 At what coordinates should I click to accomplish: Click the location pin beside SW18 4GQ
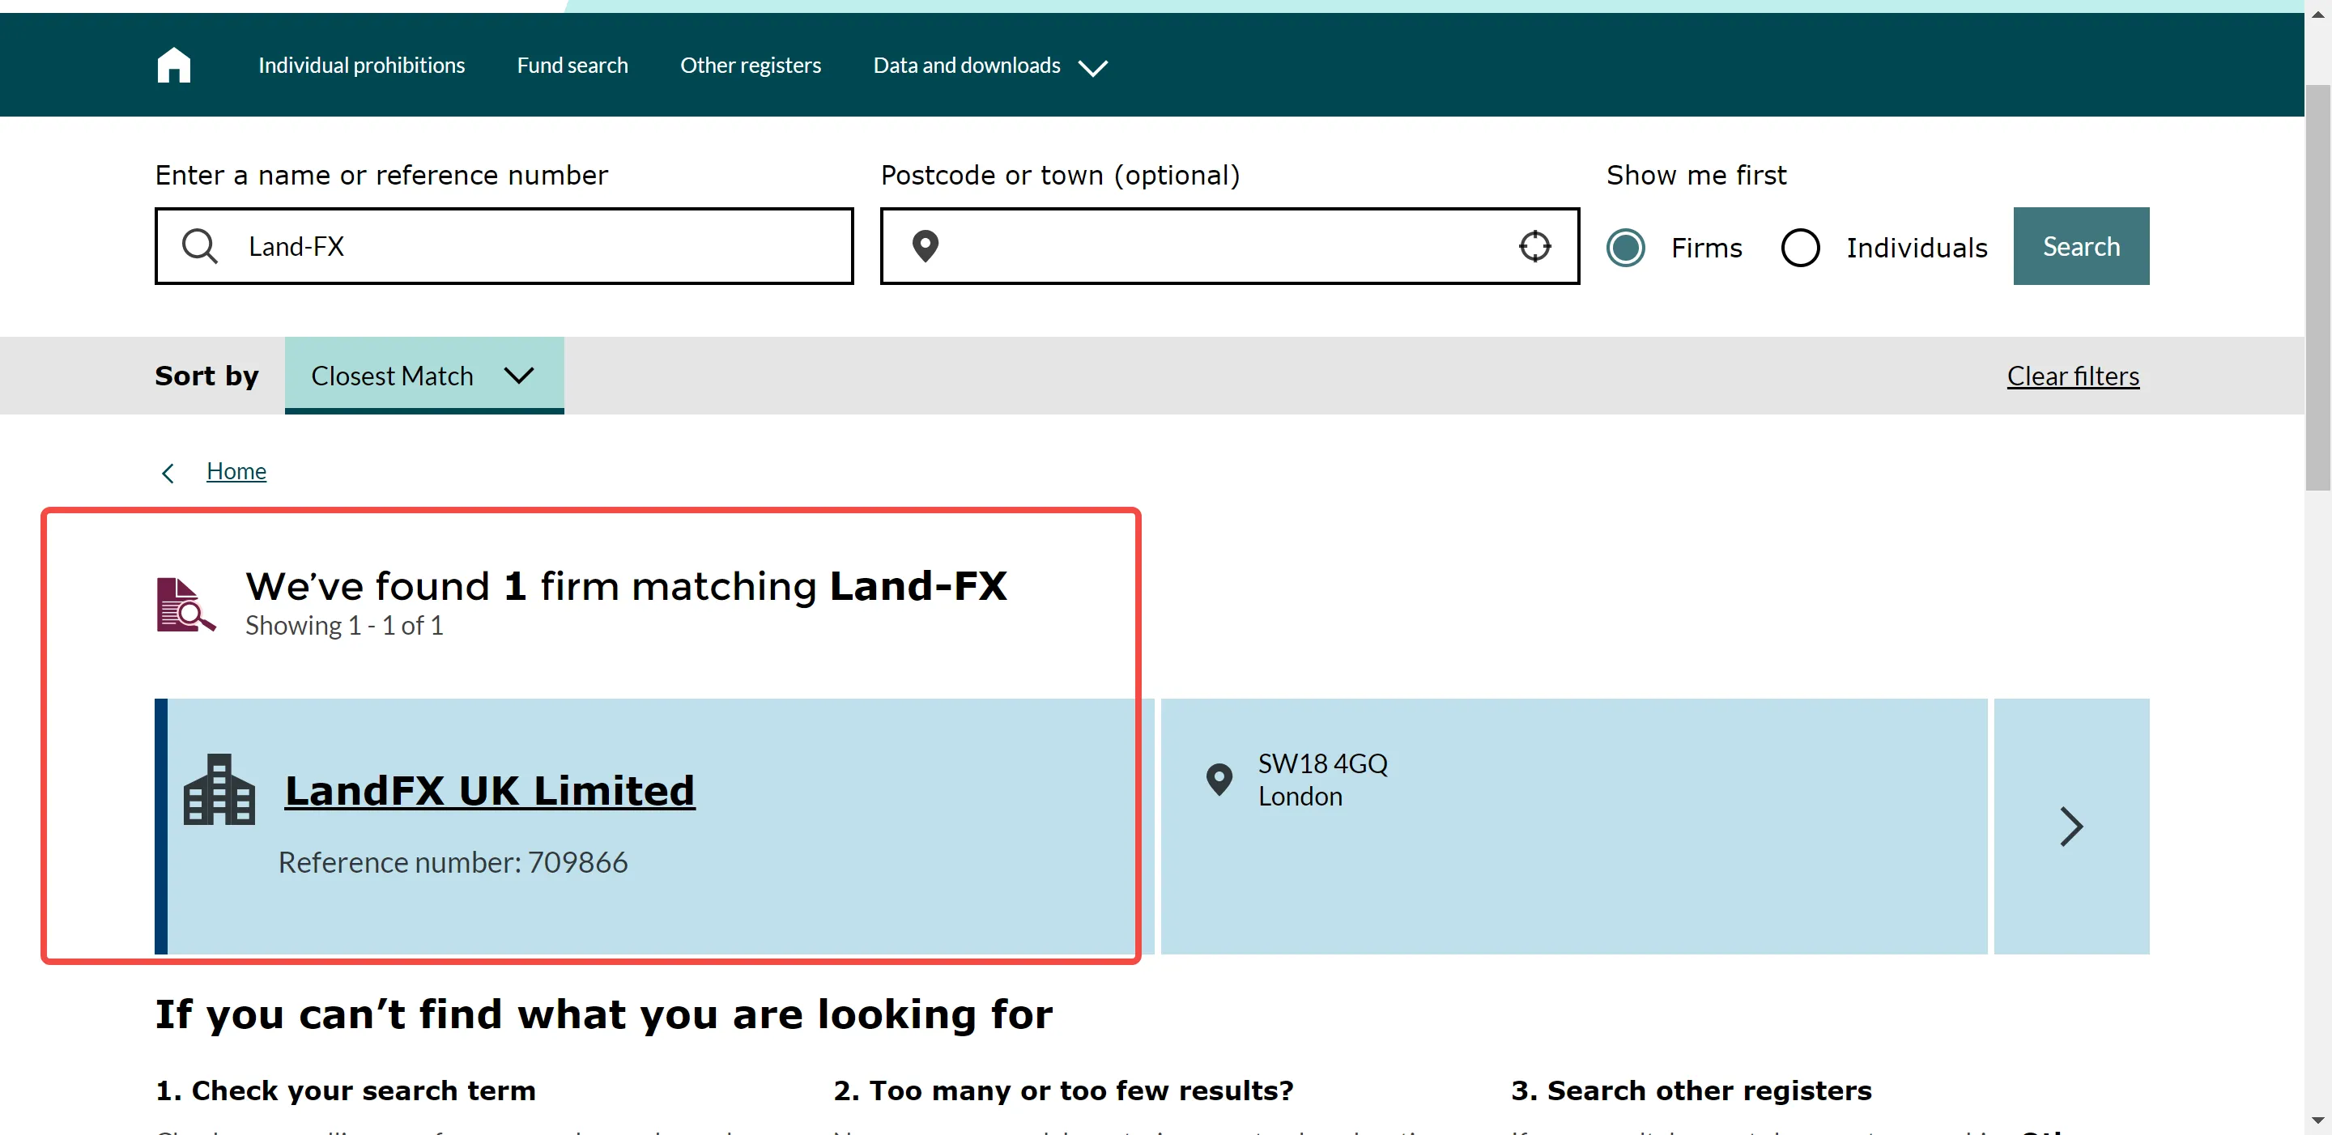pos(1219,778)
